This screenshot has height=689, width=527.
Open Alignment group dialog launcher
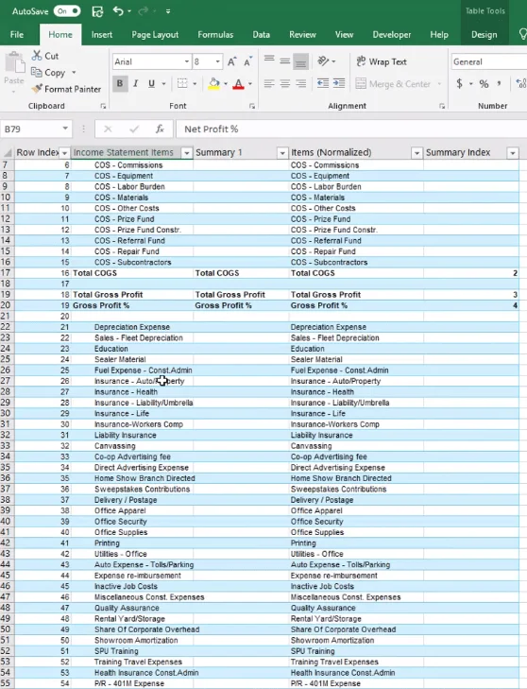click(x=442, y=106)
